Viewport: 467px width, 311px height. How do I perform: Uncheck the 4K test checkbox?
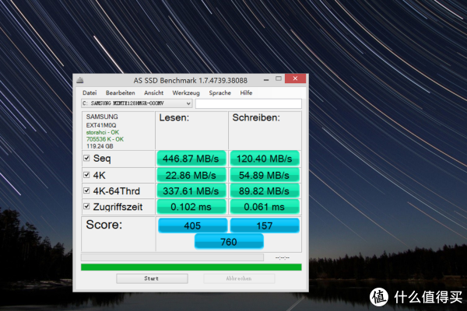[x=86, y=175]
